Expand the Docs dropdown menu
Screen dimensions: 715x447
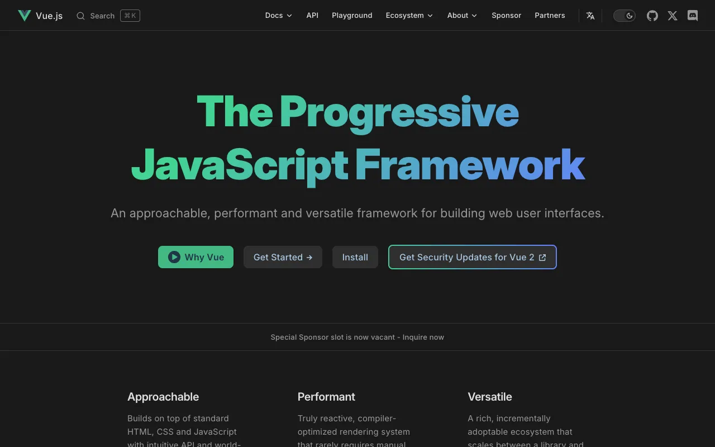tap(278, 16)
